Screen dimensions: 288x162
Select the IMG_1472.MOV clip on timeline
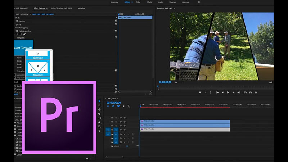coord(185,130)
